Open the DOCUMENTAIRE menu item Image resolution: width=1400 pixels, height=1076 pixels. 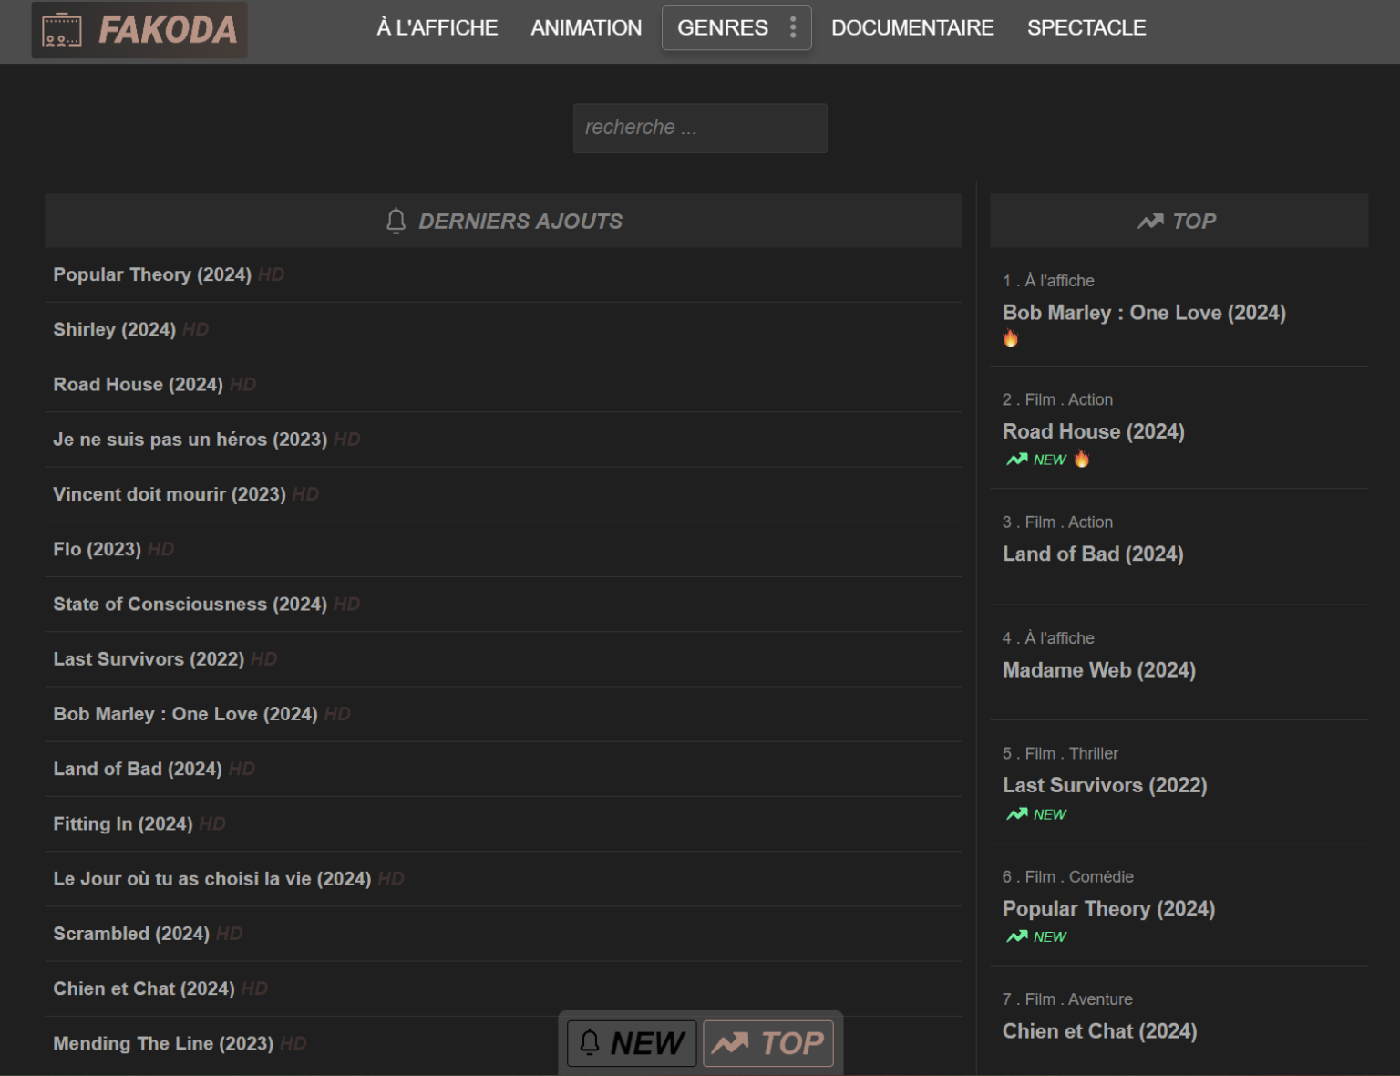(912, 27)
